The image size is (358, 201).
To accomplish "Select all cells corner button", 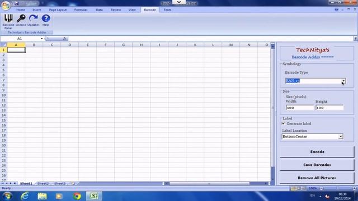I will [3, 45].
